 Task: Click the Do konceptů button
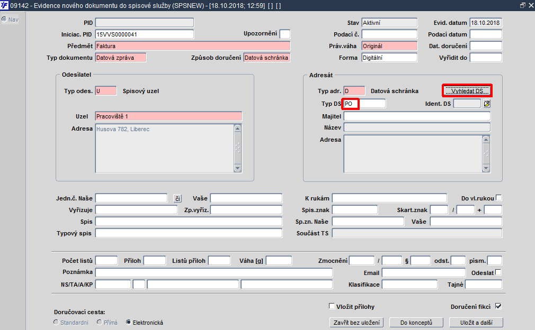point(416,323)
